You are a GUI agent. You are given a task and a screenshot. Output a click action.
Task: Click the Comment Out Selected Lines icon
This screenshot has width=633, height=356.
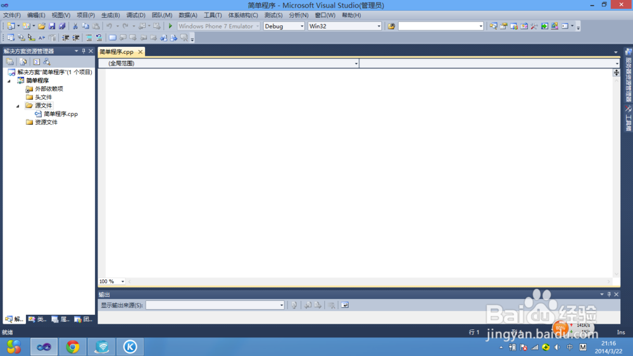point(89,38)
